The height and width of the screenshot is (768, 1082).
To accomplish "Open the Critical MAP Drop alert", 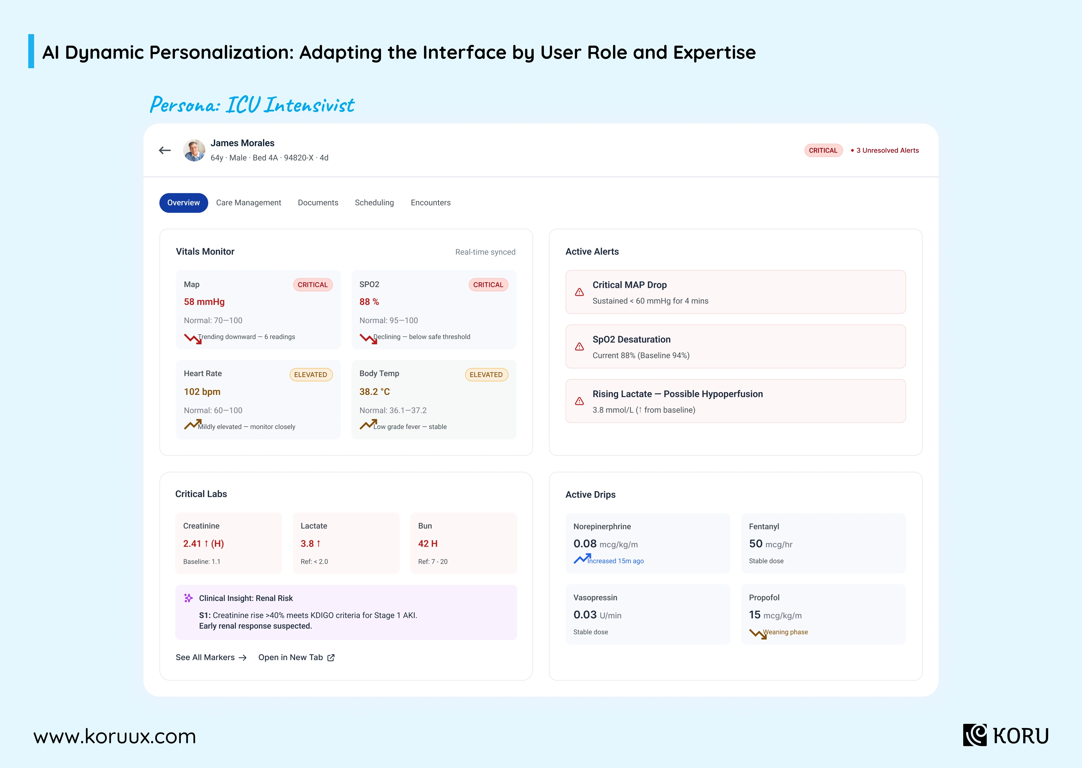I will coord(735,292).
